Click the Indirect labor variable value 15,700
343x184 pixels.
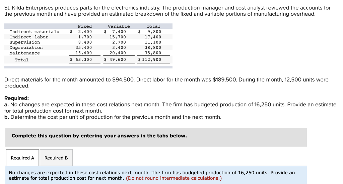(118, 37)
